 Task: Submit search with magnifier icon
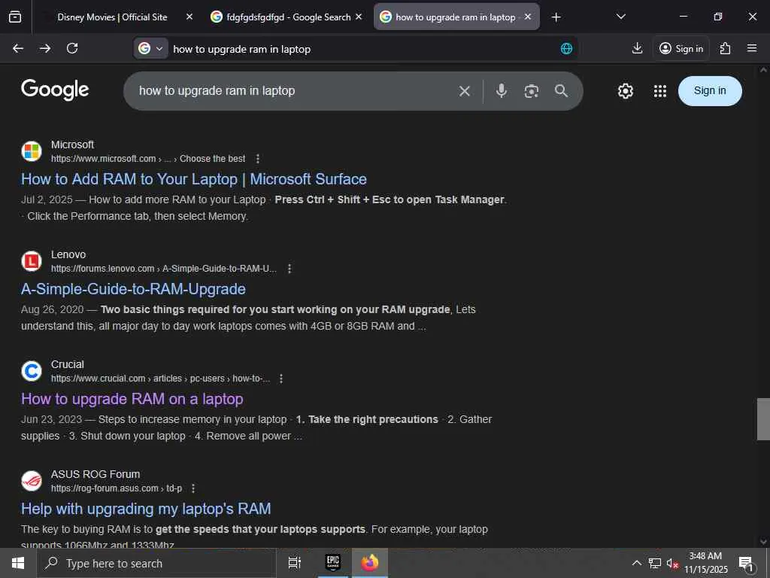(x=561, y=91)
